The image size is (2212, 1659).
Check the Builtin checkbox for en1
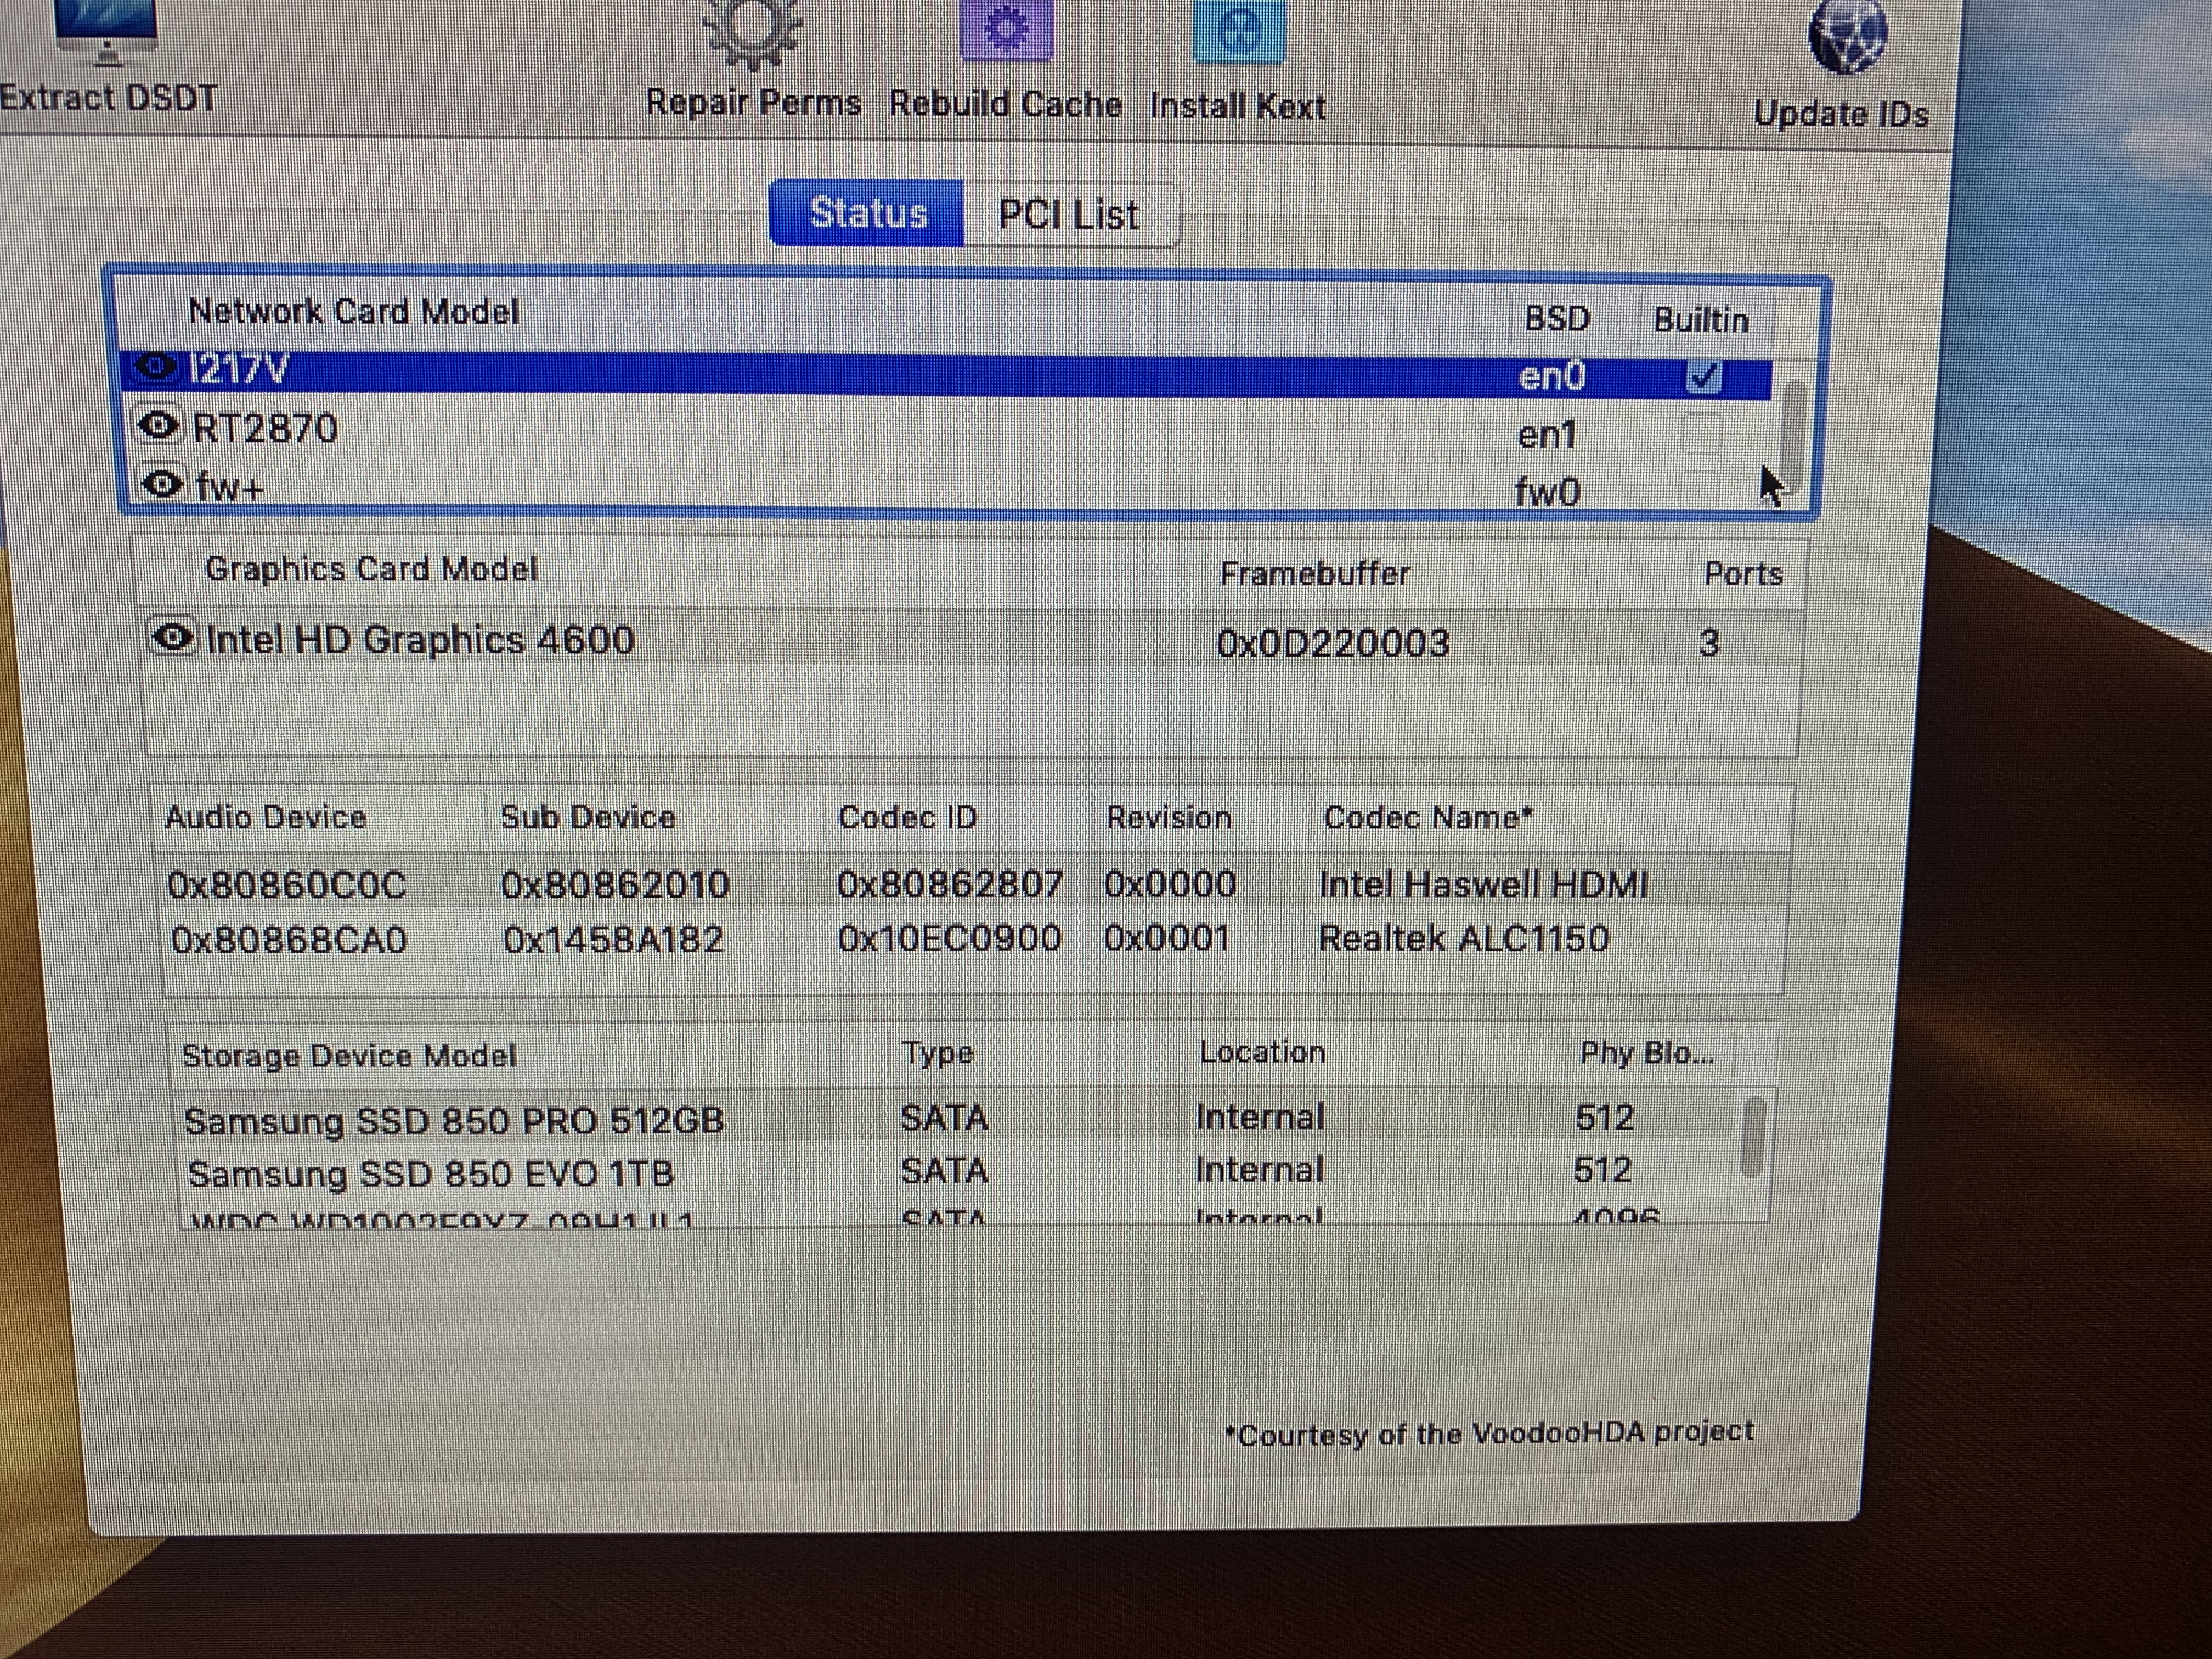1701,434
